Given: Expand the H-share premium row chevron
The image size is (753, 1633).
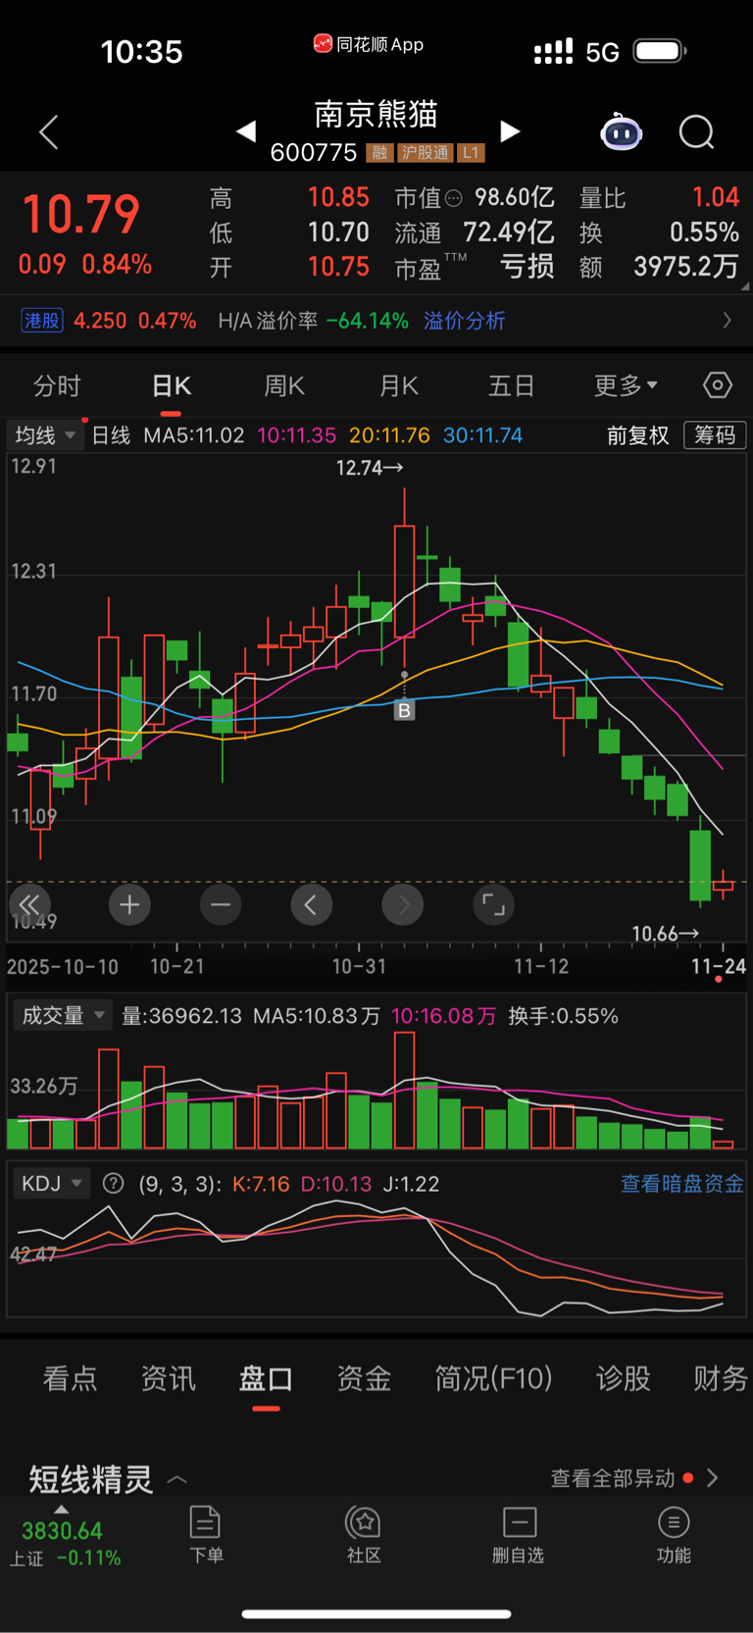Looking at the screenshot, I should tap(727, 320).
